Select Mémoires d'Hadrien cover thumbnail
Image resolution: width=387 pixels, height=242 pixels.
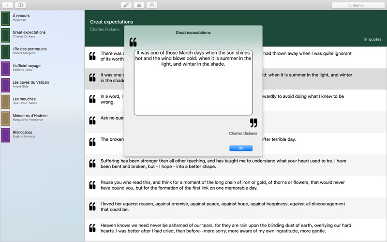5,118
